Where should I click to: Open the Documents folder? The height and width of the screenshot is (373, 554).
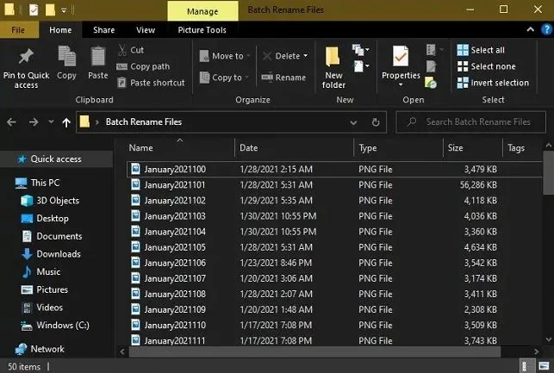[52, 236]
